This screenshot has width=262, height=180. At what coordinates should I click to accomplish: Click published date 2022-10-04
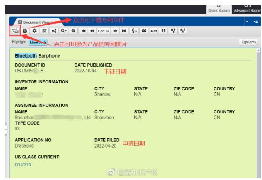[85, 71]
